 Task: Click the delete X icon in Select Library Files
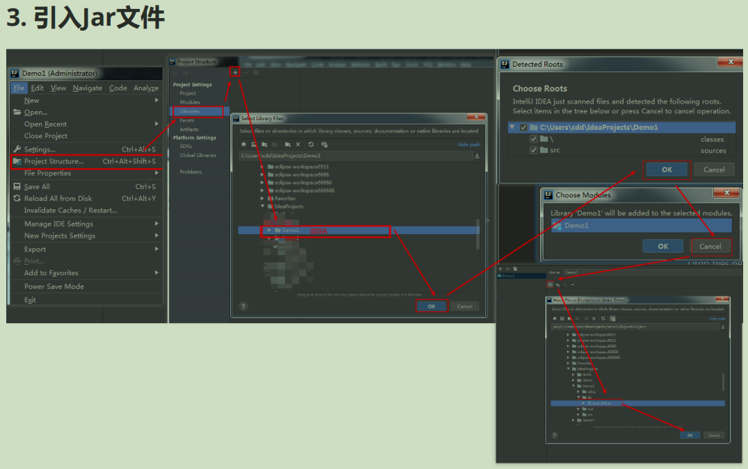pyautogui.click(x=298, y=145)
